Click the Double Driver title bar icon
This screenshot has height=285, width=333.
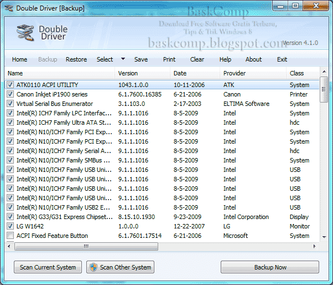pyautogui.click(x=9, y=8)
